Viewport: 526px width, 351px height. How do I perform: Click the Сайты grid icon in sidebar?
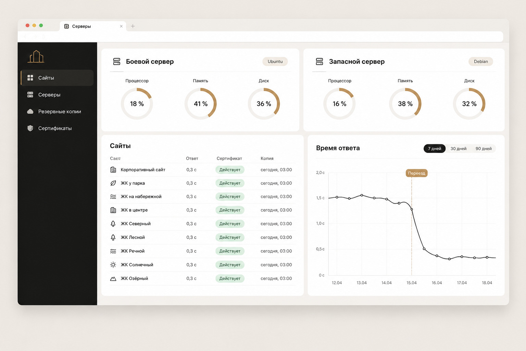30,78
